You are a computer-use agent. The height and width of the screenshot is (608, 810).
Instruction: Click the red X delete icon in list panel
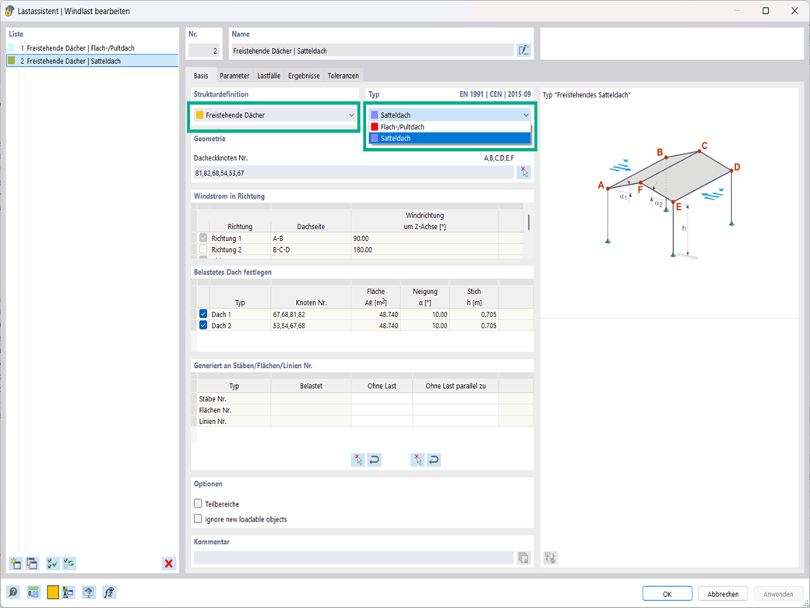point(168,564)
